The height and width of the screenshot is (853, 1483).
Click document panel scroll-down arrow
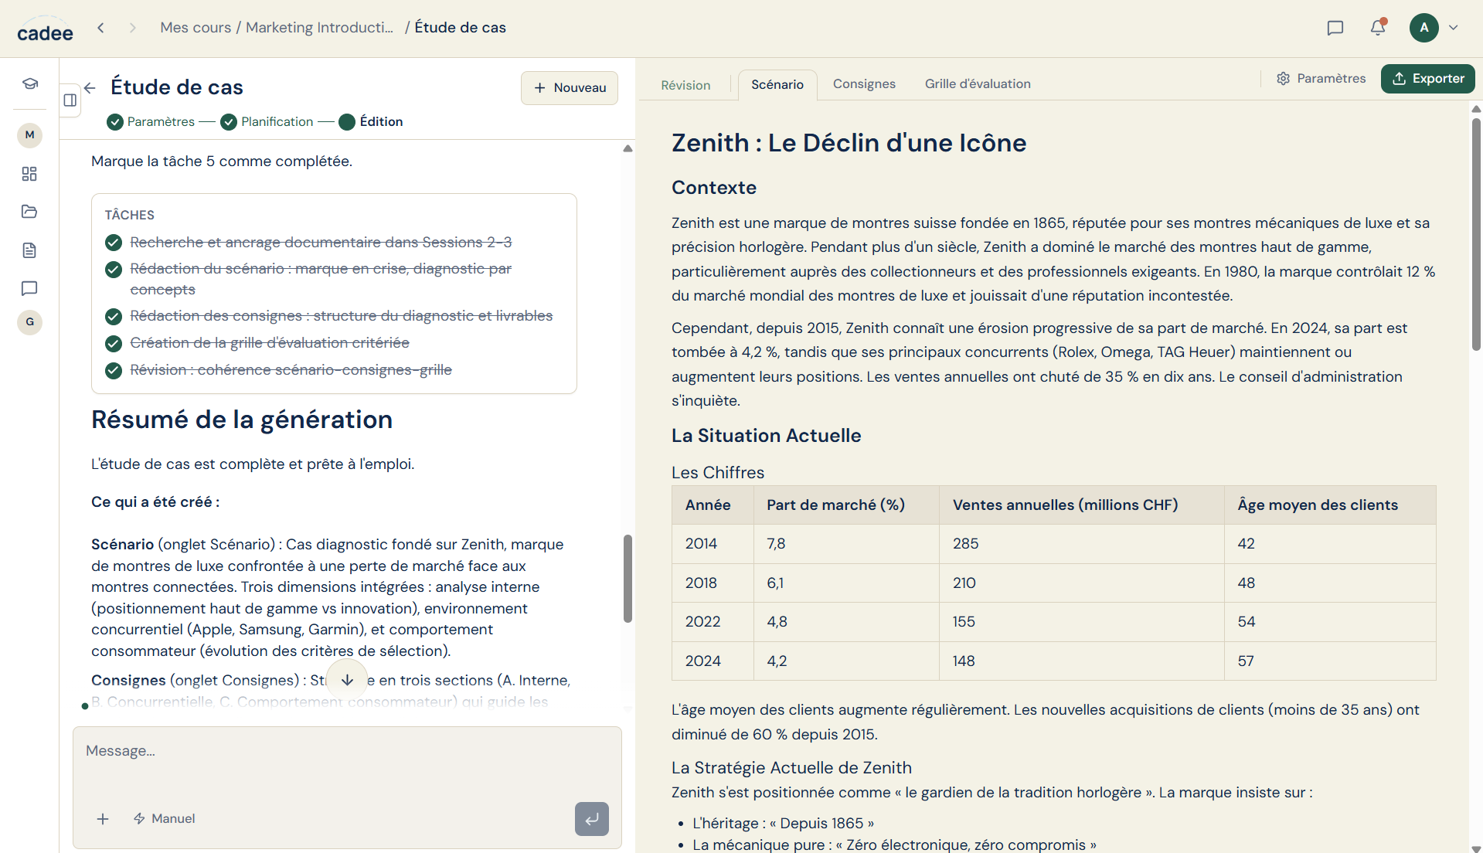[1476, 848]
